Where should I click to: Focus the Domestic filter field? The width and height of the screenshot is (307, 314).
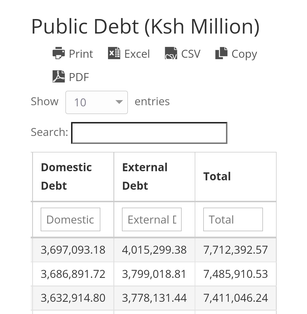point(70,220)
